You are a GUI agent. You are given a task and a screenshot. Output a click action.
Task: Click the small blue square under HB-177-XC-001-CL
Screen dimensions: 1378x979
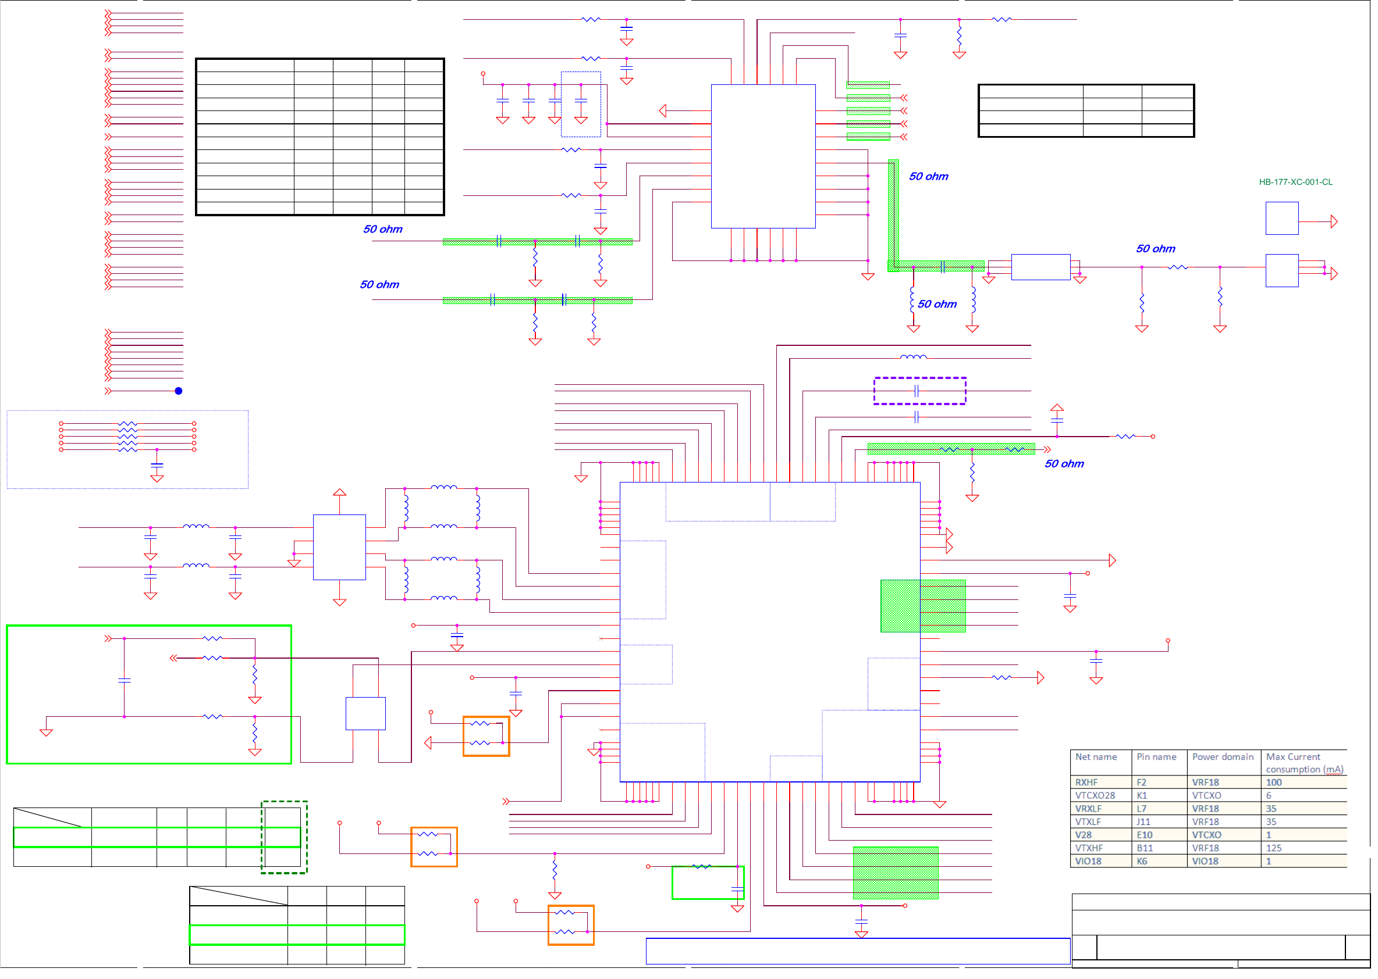pos(1282,218)
